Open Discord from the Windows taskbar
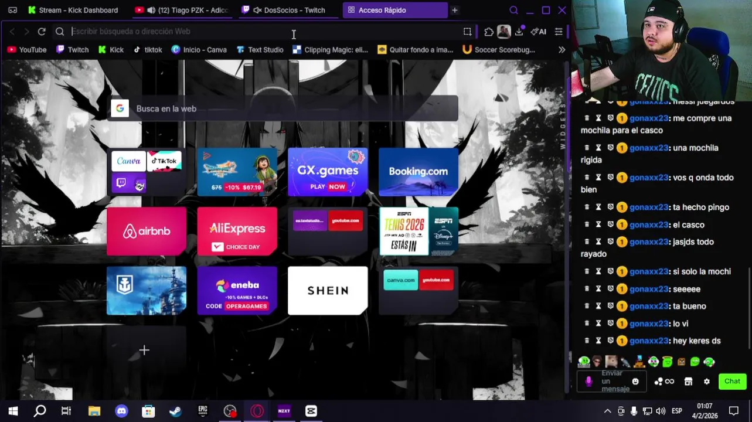 point(121,411)
